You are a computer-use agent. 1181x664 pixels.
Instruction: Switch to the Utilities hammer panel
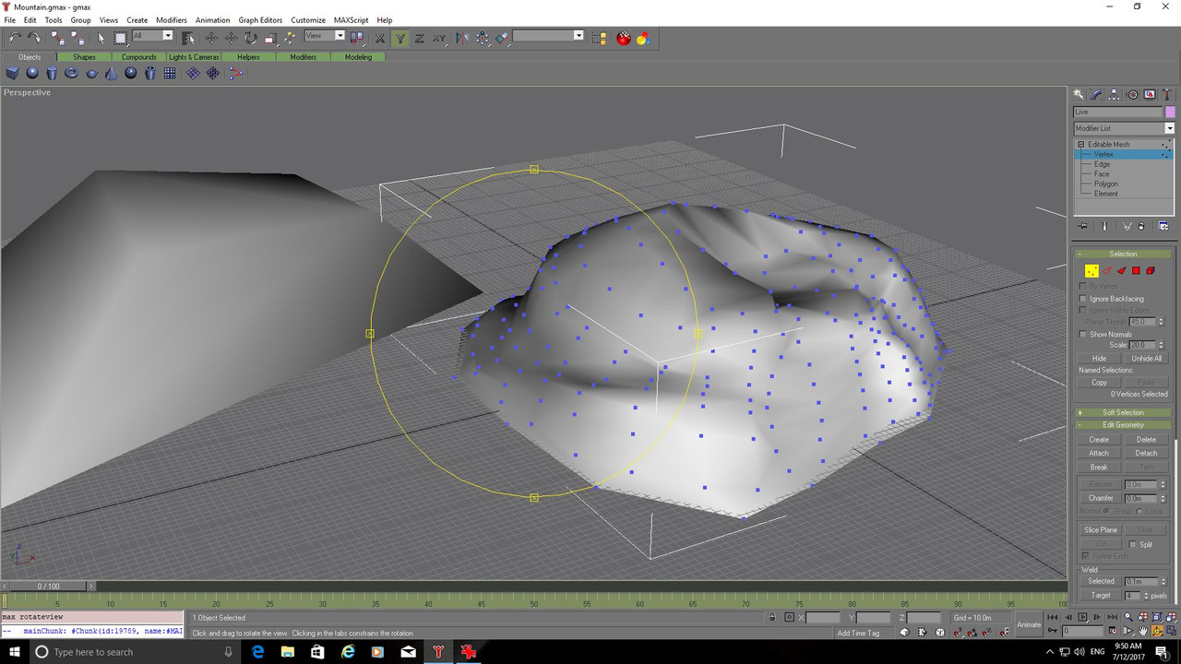(1167, 94)
